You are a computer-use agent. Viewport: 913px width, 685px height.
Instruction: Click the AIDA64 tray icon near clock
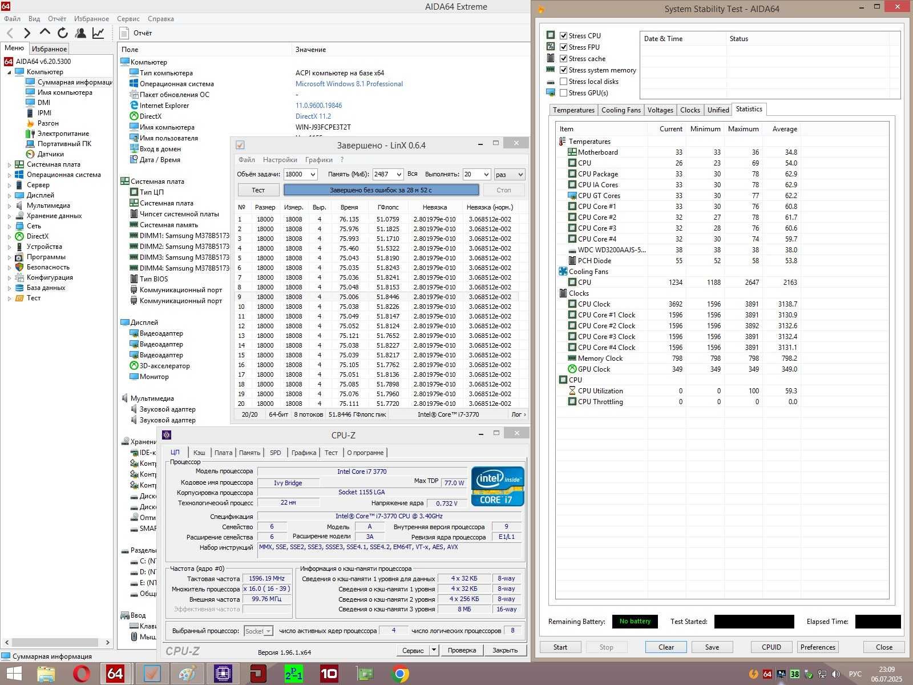pos(767,674)
